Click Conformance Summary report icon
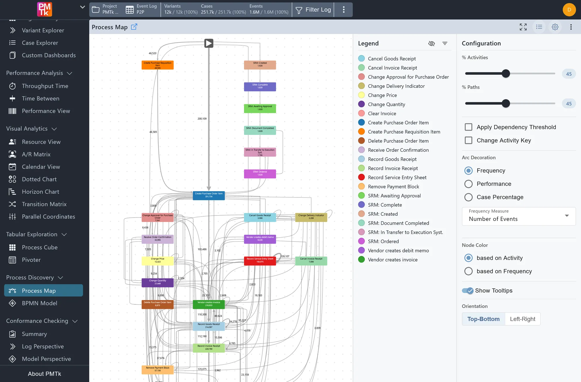Image resolution: width=581 pixels, height=382 pixels. click(12, 334)
